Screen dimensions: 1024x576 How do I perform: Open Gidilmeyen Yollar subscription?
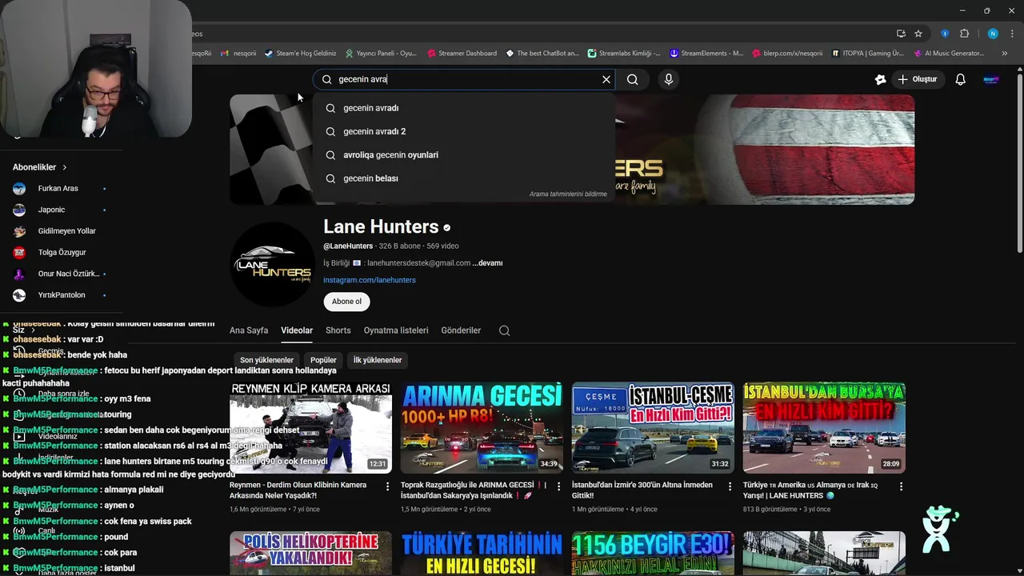tap(60, 231)
